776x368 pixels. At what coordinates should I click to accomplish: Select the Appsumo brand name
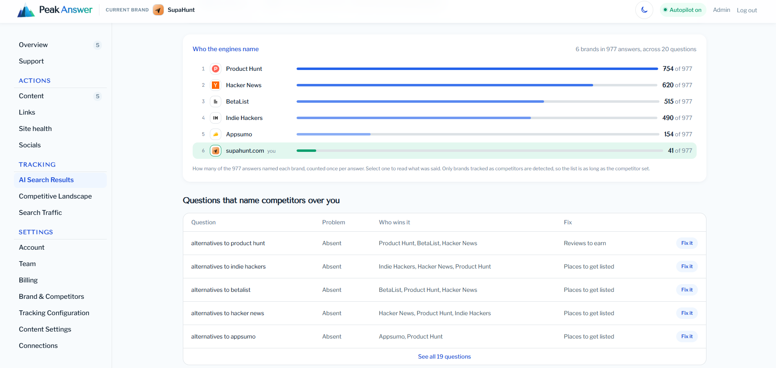(239, 134)
